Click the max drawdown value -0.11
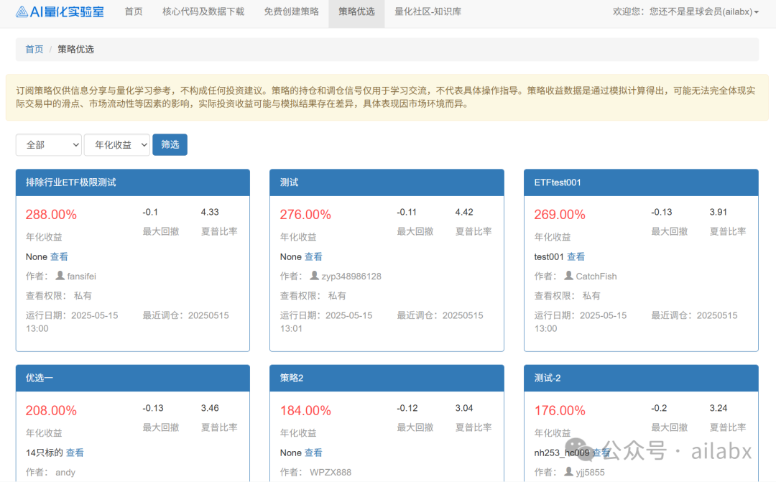 406,212
